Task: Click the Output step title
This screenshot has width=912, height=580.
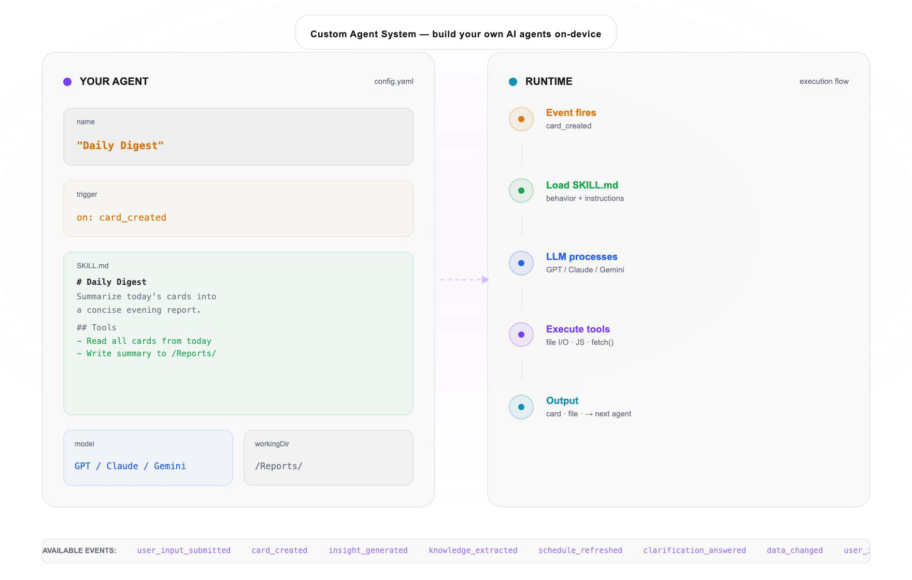Action: (562, 400)
